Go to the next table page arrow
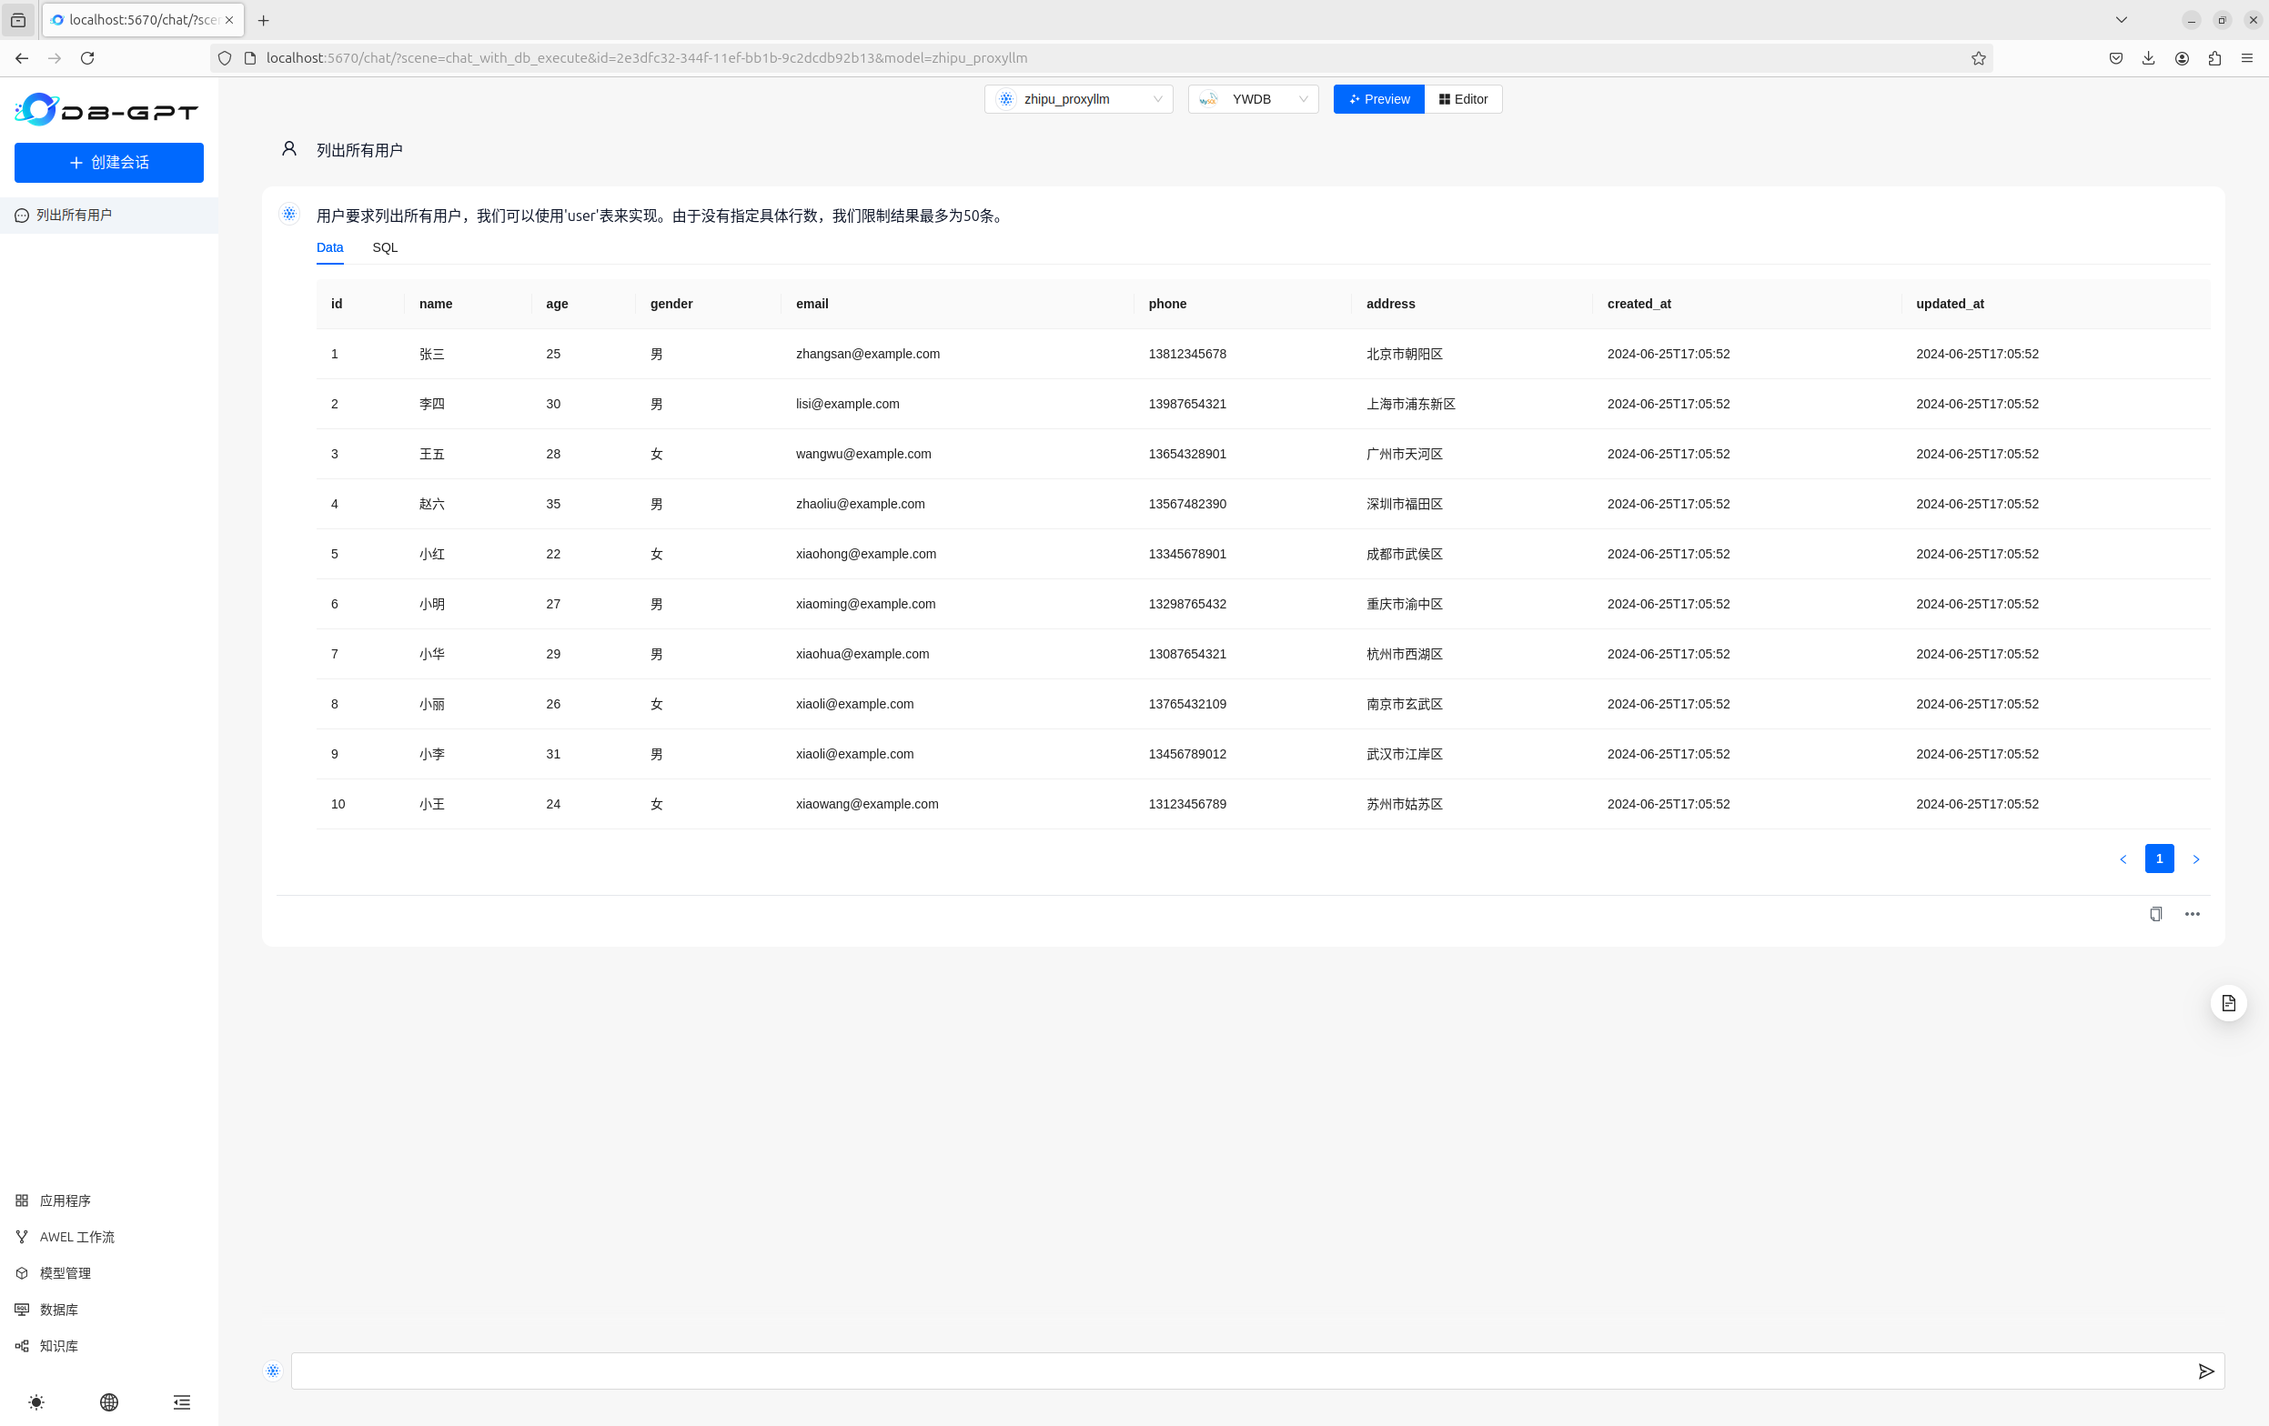 (x=2195, y=858)
